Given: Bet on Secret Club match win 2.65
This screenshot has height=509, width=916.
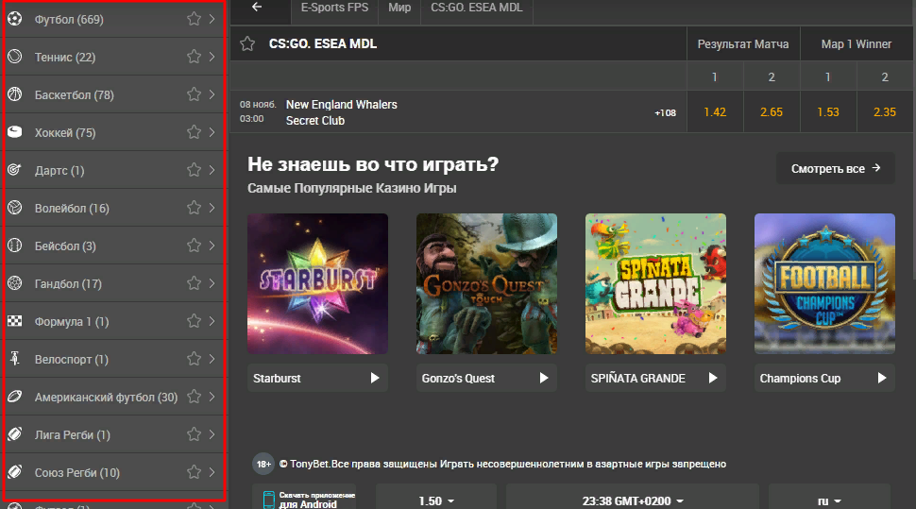Looking at the screenshot, I should coord(772,112).
